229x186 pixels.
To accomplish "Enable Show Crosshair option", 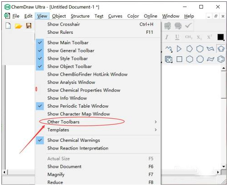I will 98,24.
